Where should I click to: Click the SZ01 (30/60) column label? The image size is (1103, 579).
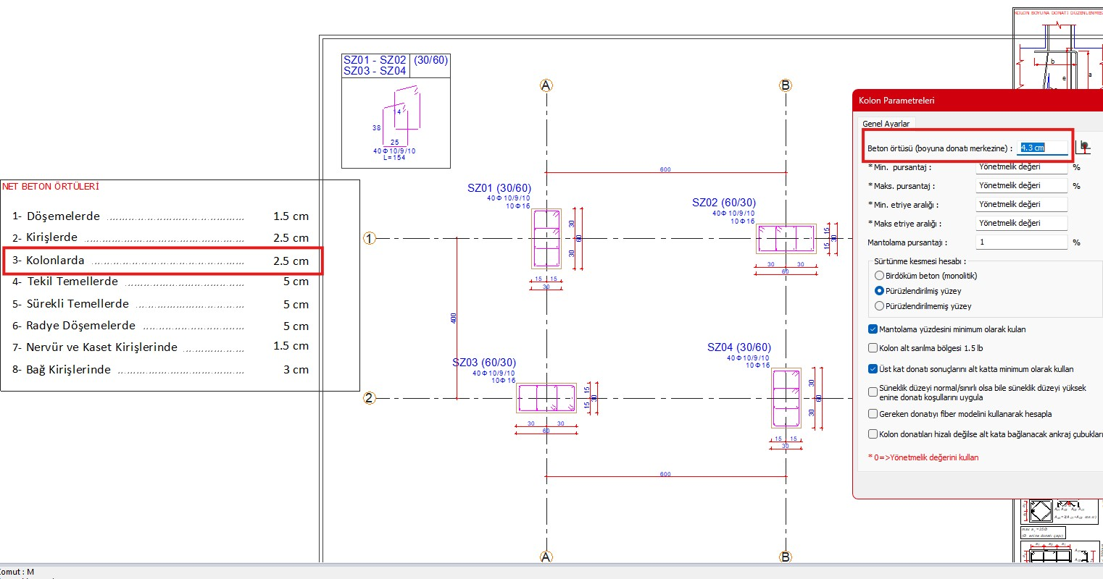(499, 188)
